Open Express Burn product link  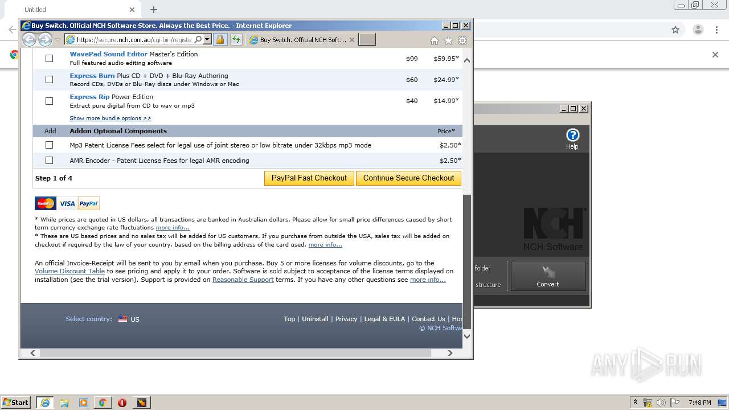coord(92,76)
